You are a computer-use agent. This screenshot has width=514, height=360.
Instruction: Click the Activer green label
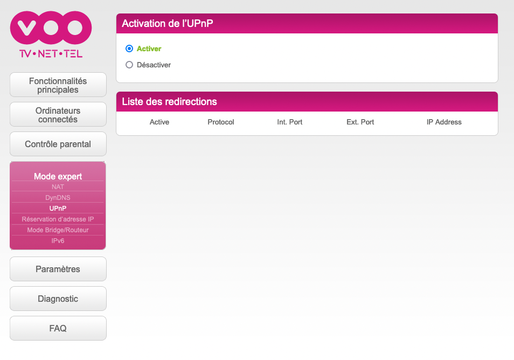(149, 49)
